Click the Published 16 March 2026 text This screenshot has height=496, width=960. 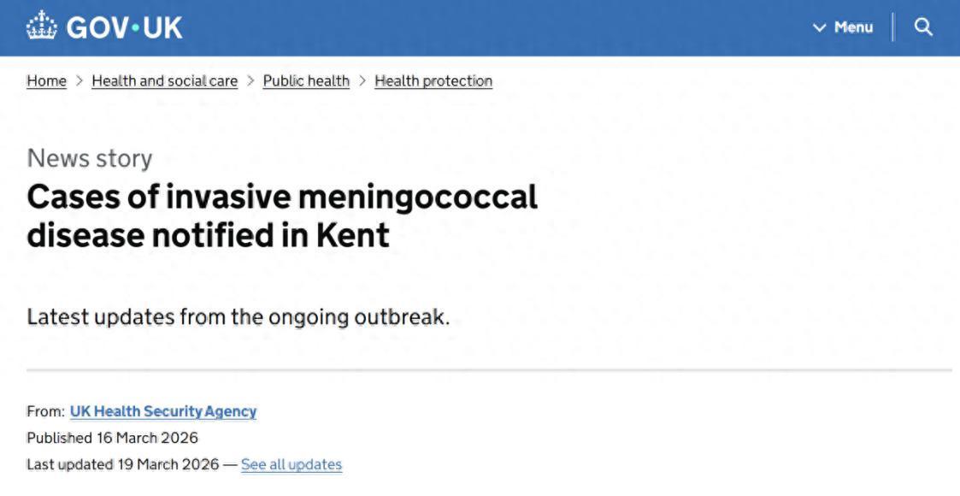pyautogui.click(x=112, y=438)
